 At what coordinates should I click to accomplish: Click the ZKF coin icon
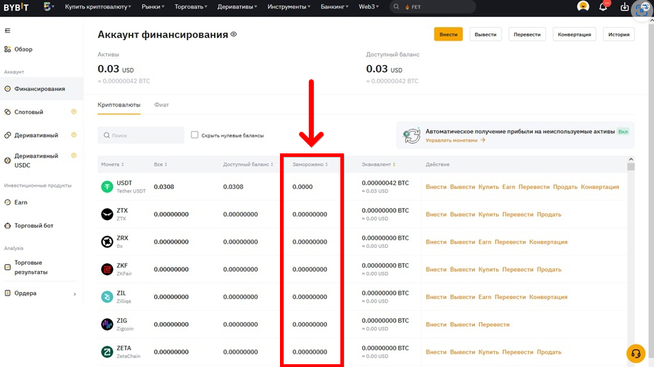click(x=107, y=269)
